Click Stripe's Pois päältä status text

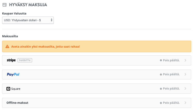click(x=171, y=60)
